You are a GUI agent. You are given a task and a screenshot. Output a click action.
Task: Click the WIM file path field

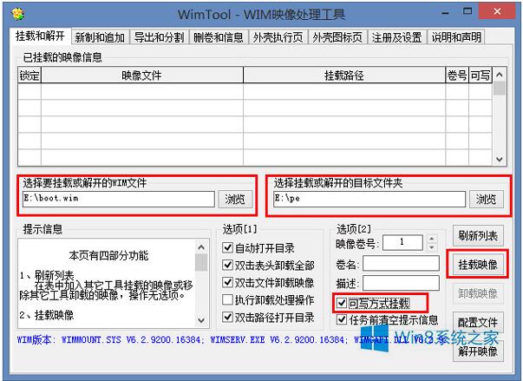click(x=119, y=199)
